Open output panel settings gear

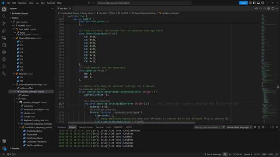263,127
